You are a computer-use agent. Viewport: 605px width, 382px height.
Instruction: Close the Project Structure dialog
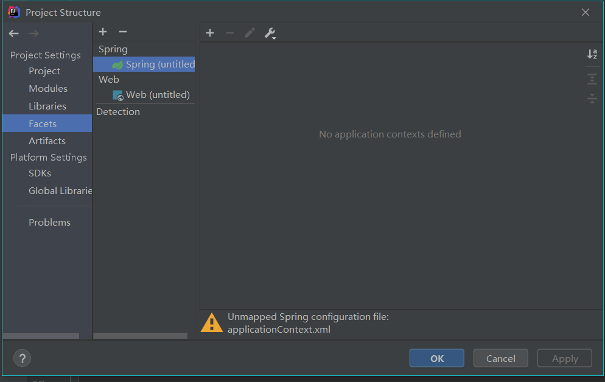586,12
